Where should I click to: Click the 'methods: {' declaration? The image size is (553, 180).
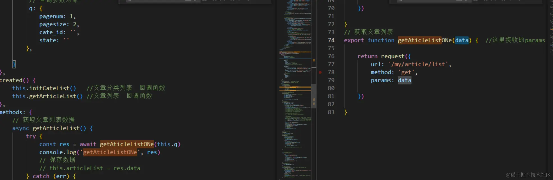(x=16, y=112)
